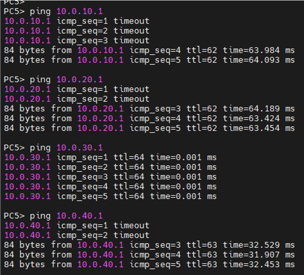Image resolution: width=304 pixels, height=275 pixels.
Task: Click the time=64.093 ms value
Action: pos(258,60)
